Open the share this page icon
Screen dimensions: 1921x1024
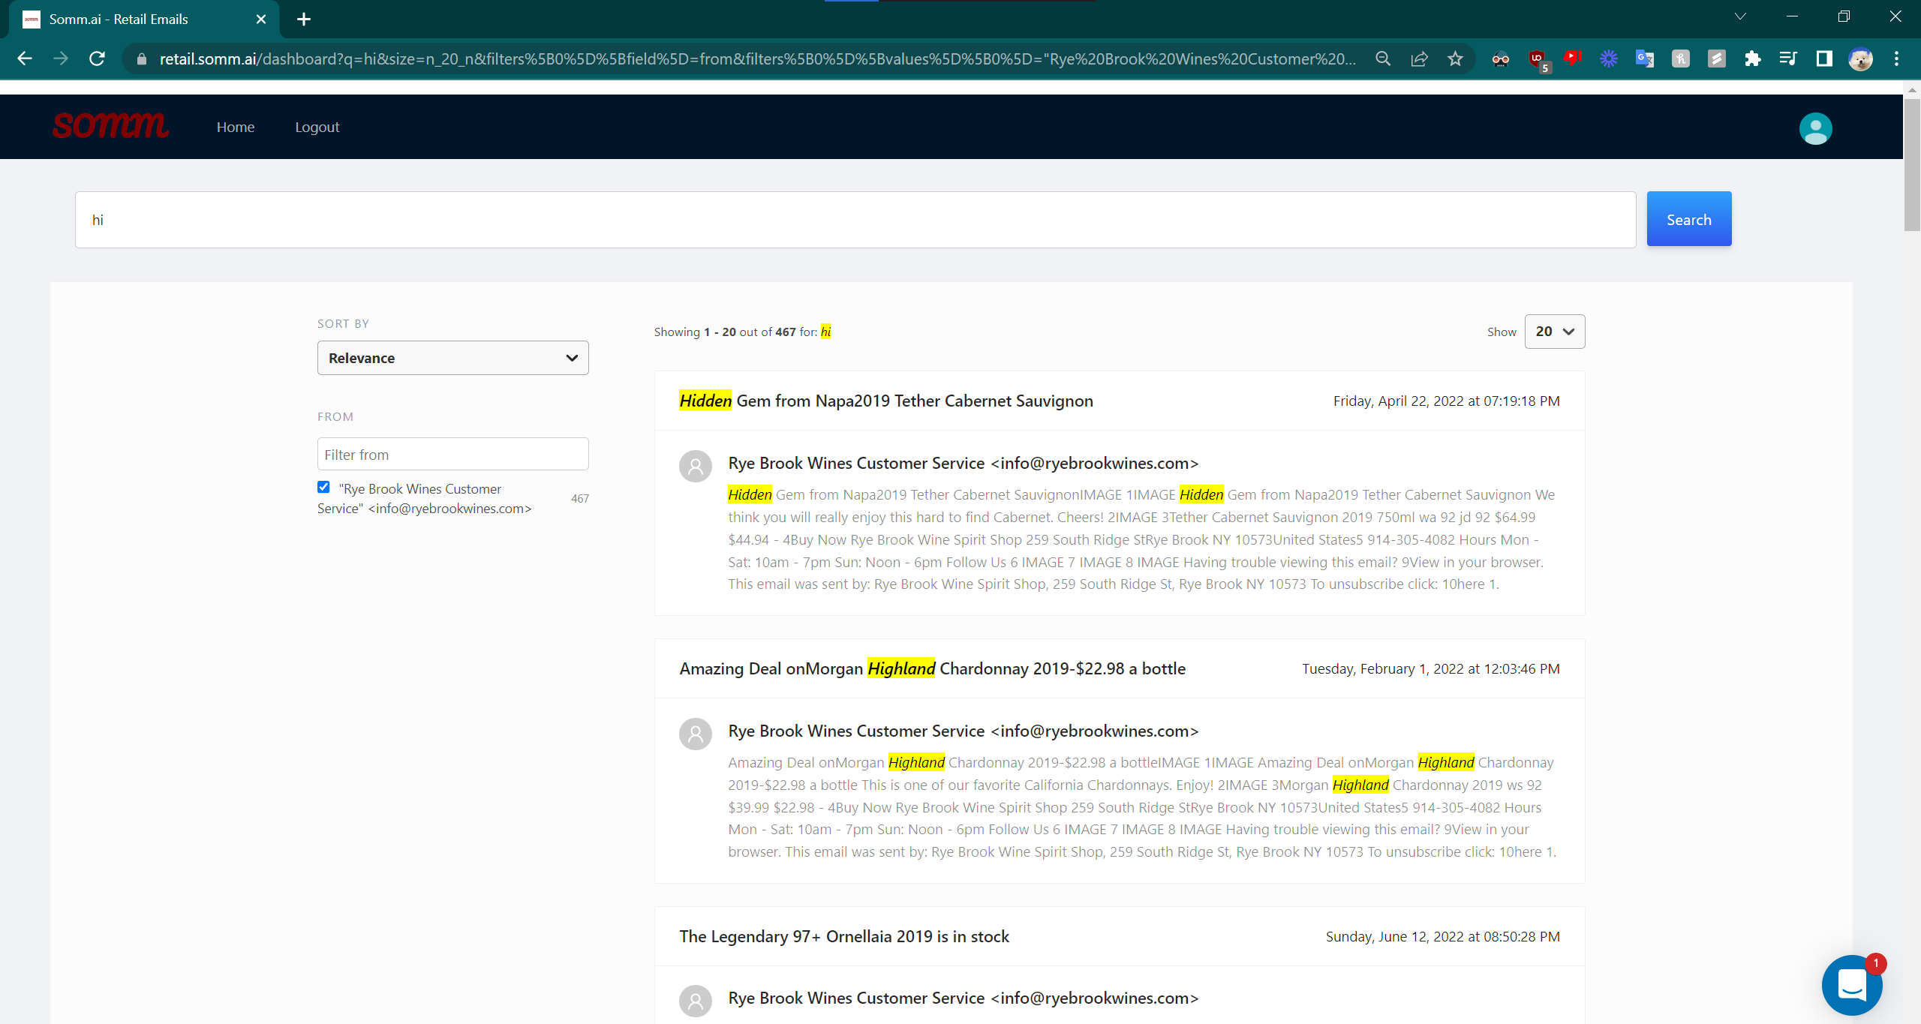[1420, 59]
